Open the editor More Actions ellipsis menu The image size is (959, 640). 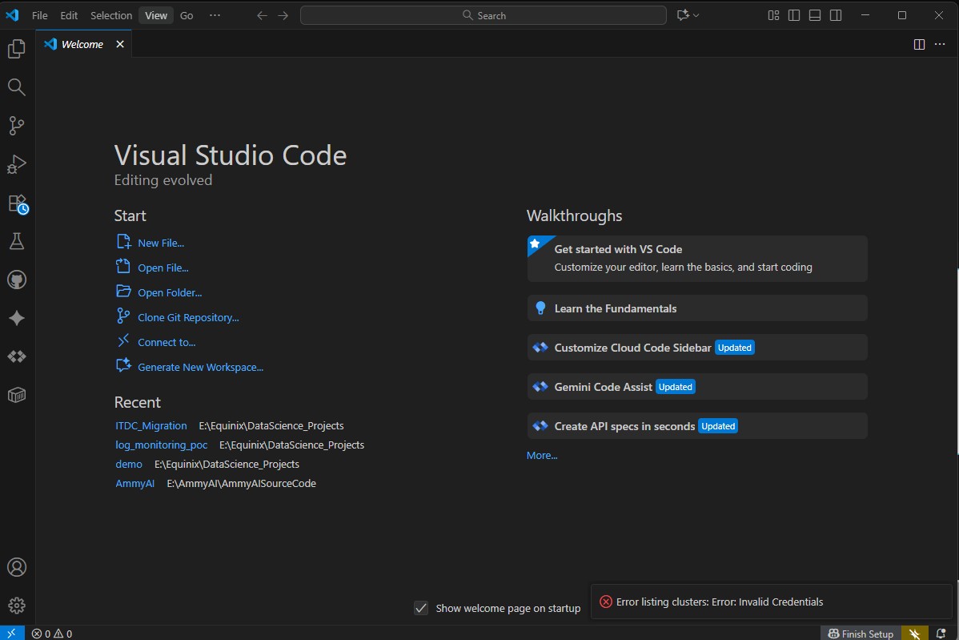click(940, 44)
